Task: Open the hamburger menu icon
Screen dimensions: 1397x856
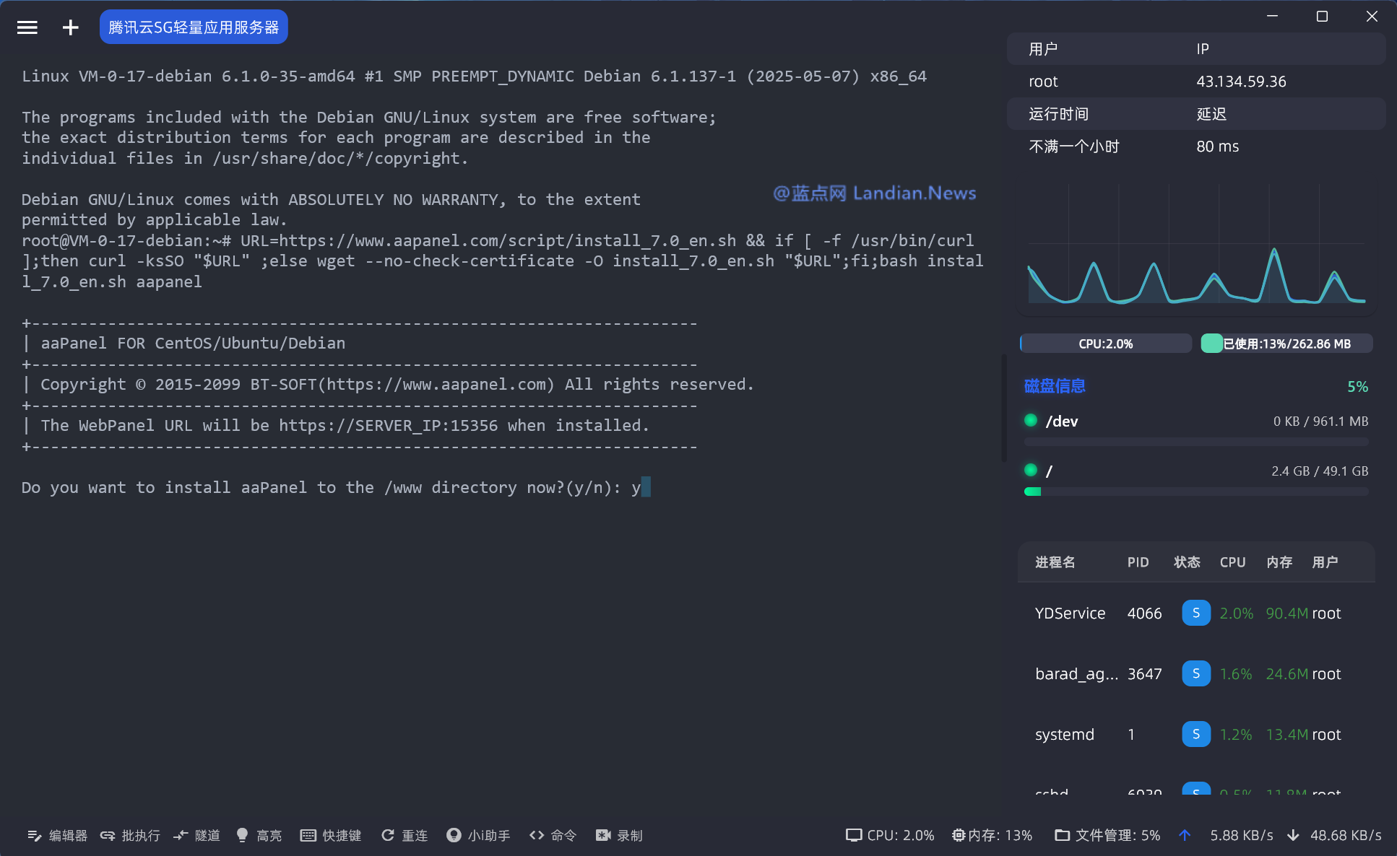Action: pos(27,27)
